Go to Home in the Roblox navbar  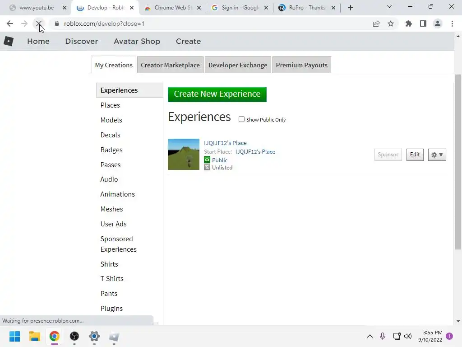(x=38, y=41)
